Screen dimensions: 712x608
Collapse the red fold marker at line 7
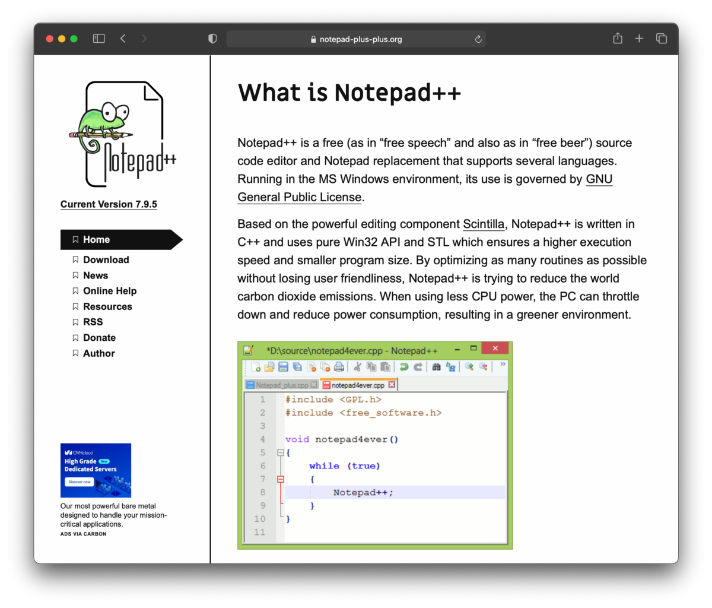(x=281, y=479)
